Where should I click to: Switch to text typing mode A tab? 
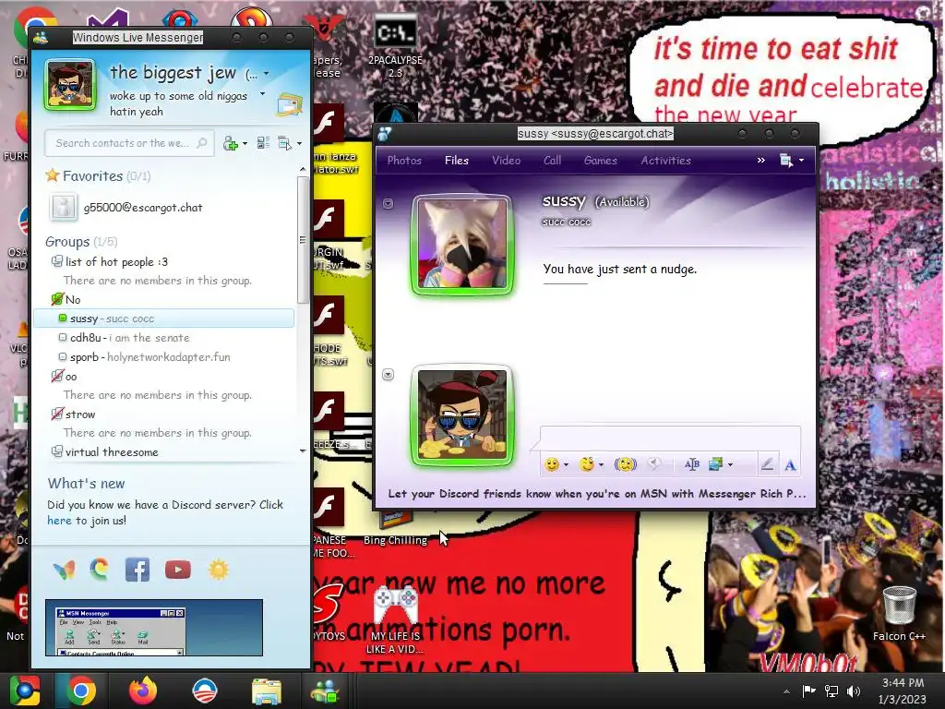point(790,464)
